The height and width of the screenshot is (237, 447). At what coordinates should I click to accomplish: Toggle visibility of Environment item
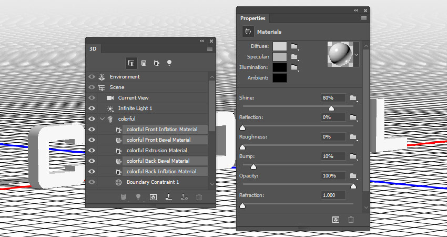click(92, 77)
